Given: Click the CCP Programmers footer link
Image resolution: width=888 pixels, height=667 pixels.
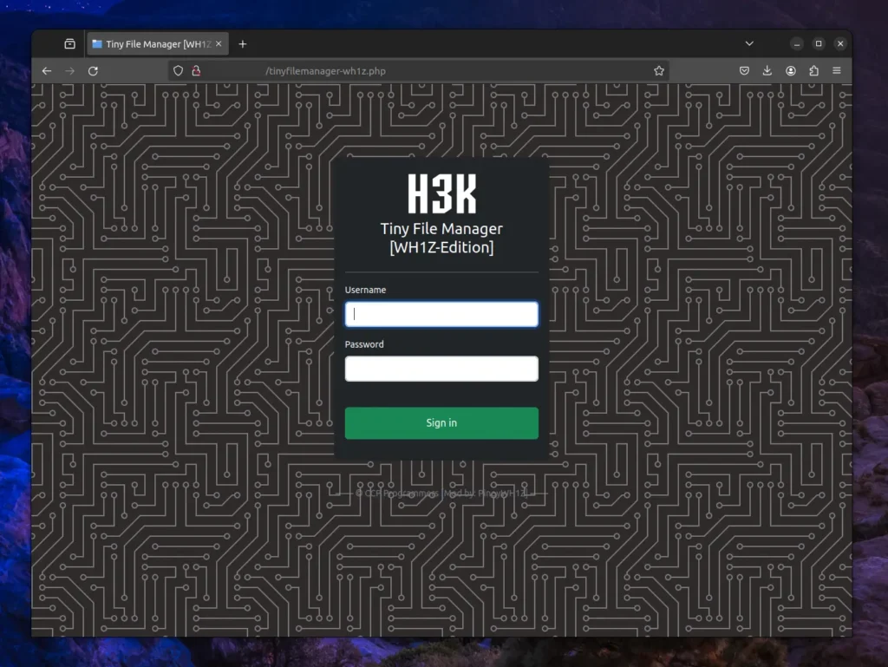Looking at the screenshot, I should point(402,493).
